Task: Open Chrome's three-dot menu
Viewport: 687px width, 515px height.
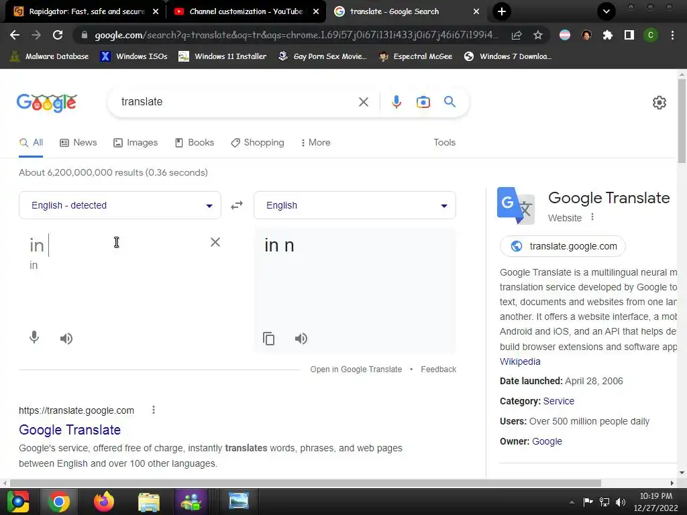Action: click(672, 35)
